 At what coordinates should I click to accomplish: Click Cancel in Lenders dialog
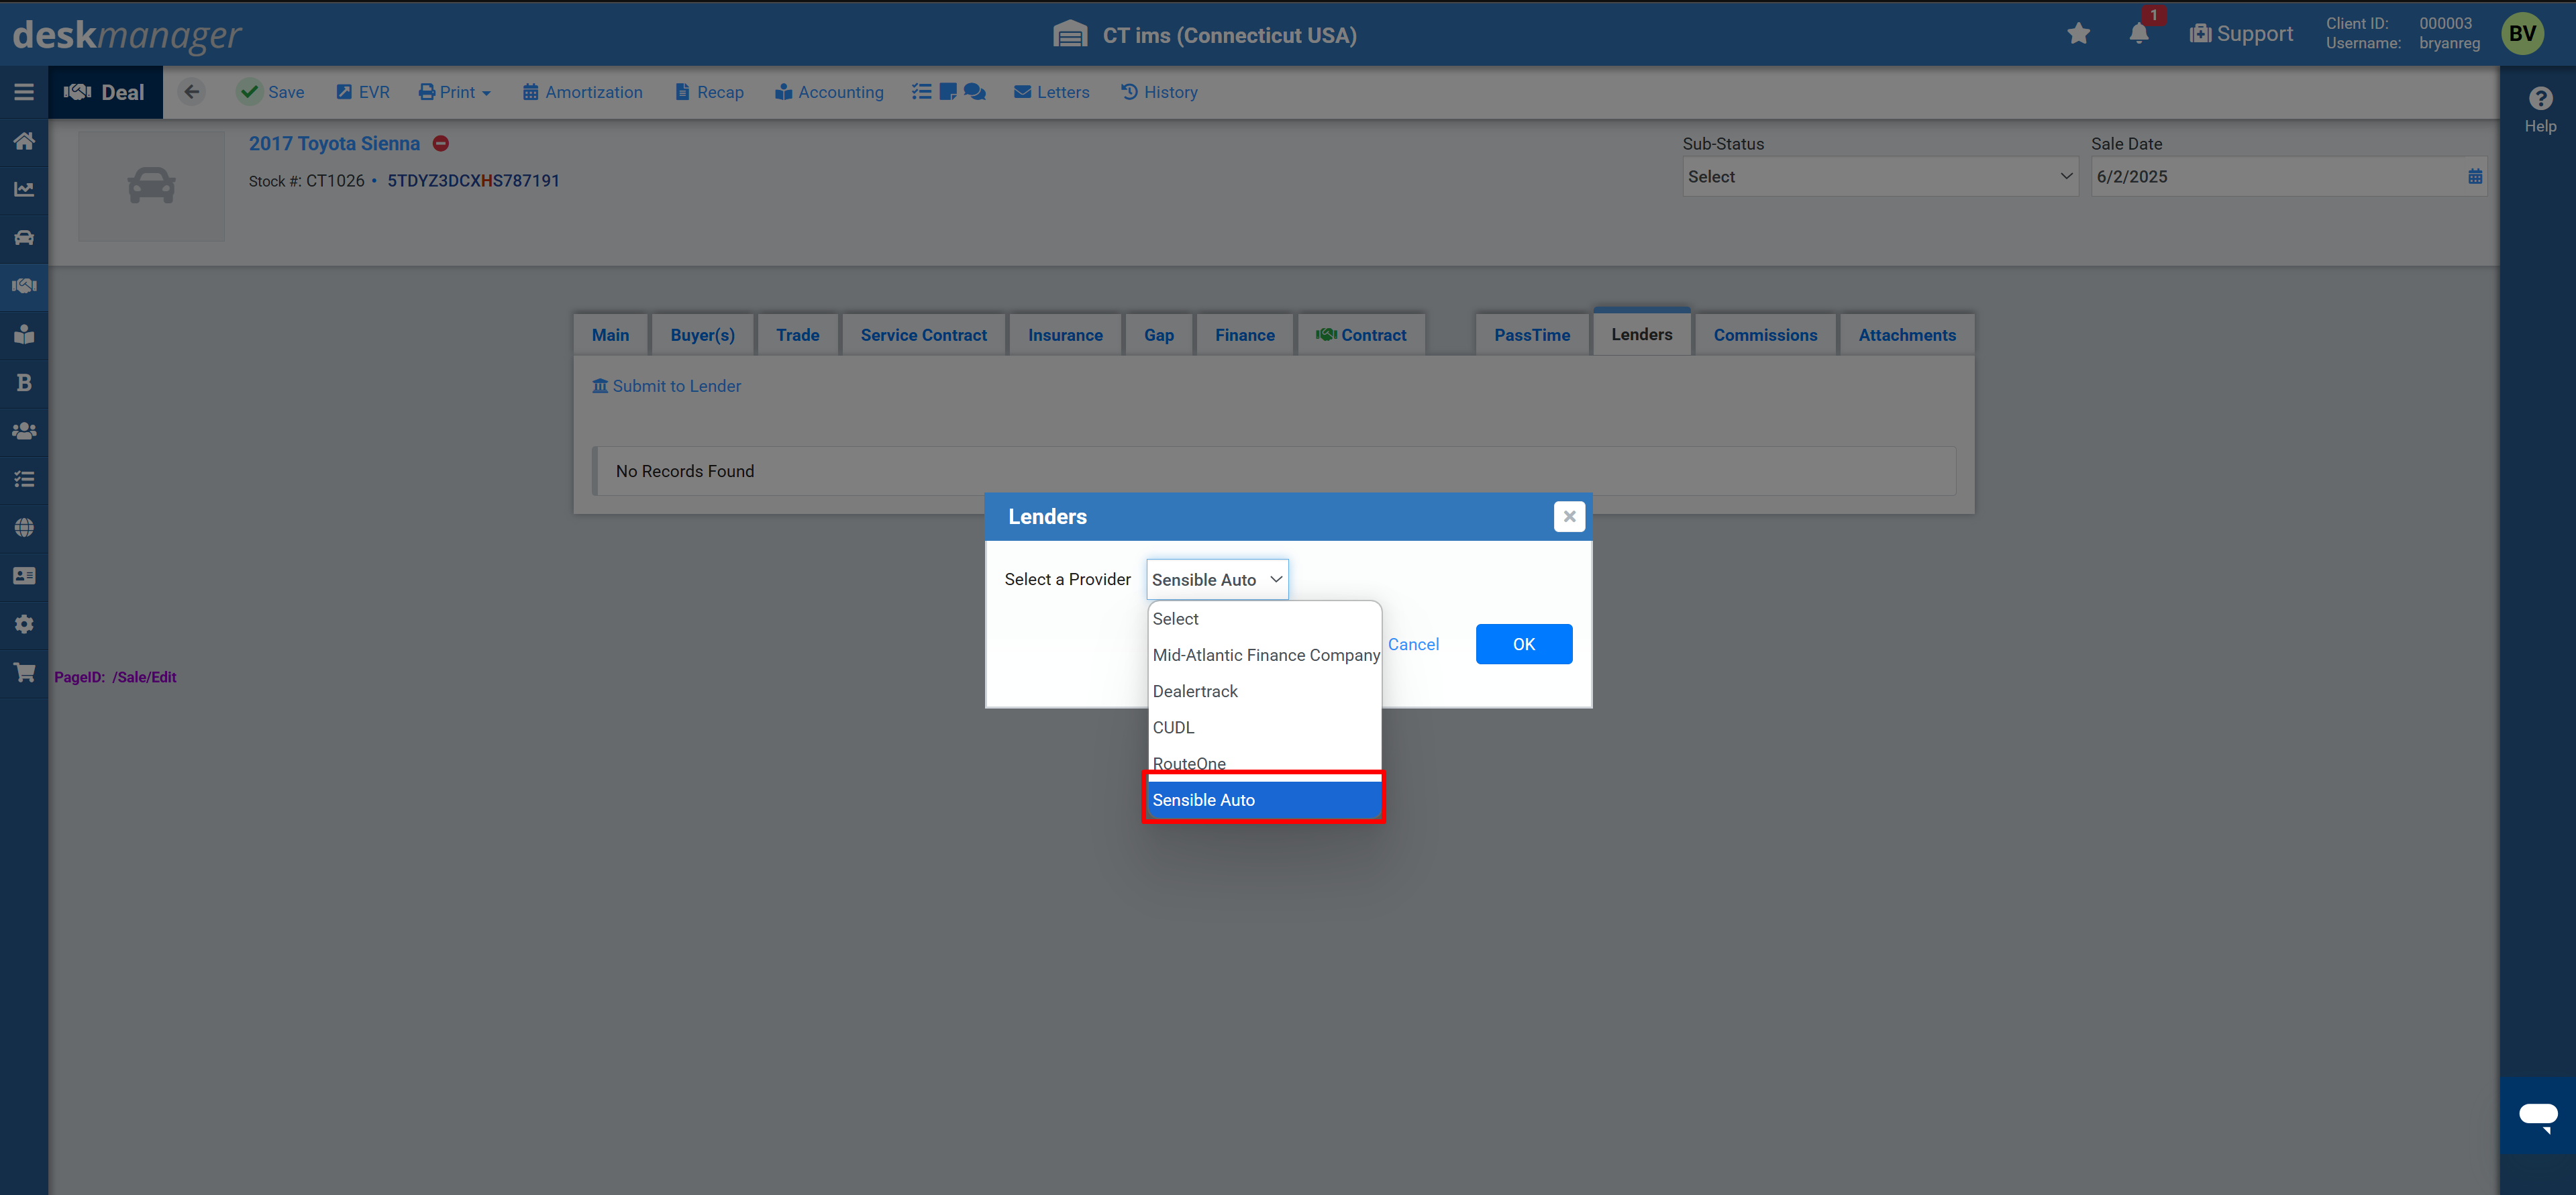[x=1413, y=644]
